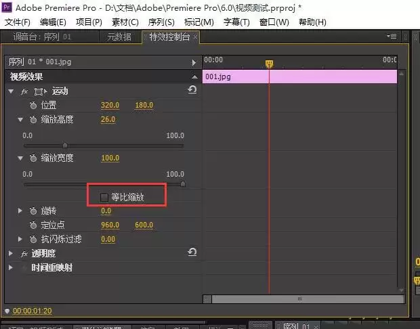Close the 特效控制台 tab
This screenshot has width=420, height=329.
195,37
